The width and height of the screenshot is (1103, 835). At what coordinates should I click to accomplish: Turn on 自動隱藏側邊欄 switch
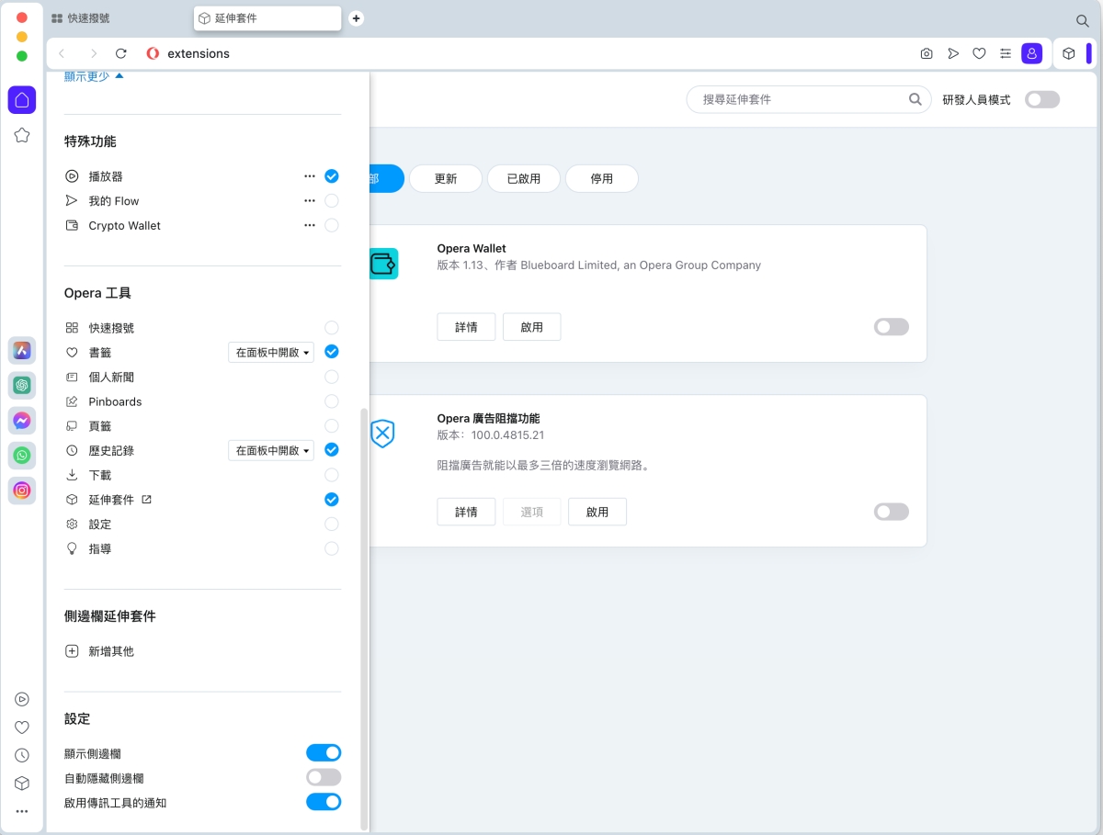[x=324, y=778]
